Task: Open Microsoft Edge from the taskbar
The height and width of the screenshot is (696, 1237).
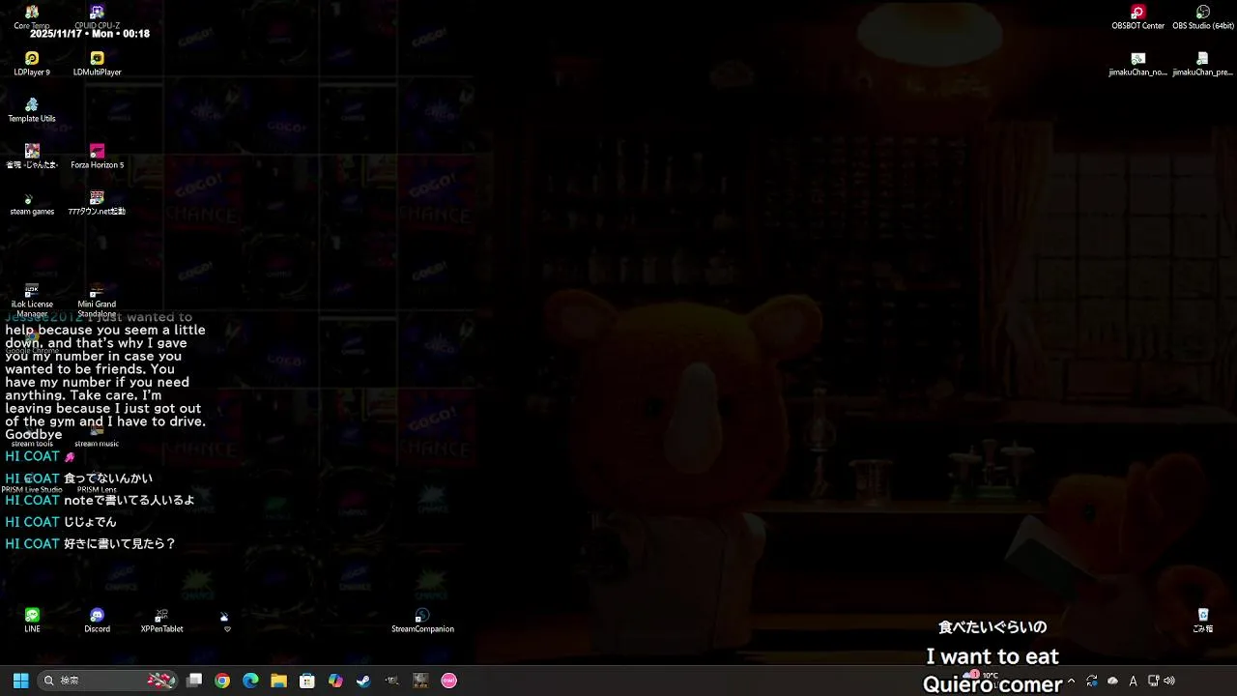Action: 250,681
